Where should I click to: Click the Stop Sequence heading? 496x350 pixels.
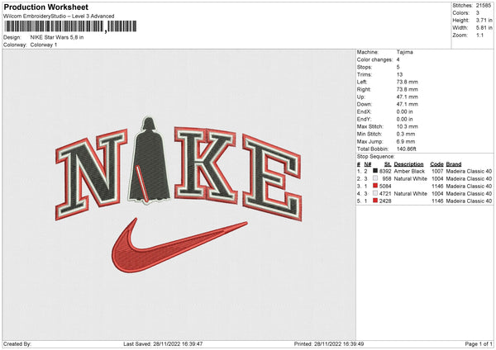pyautogui.click(x=376, y=155)
